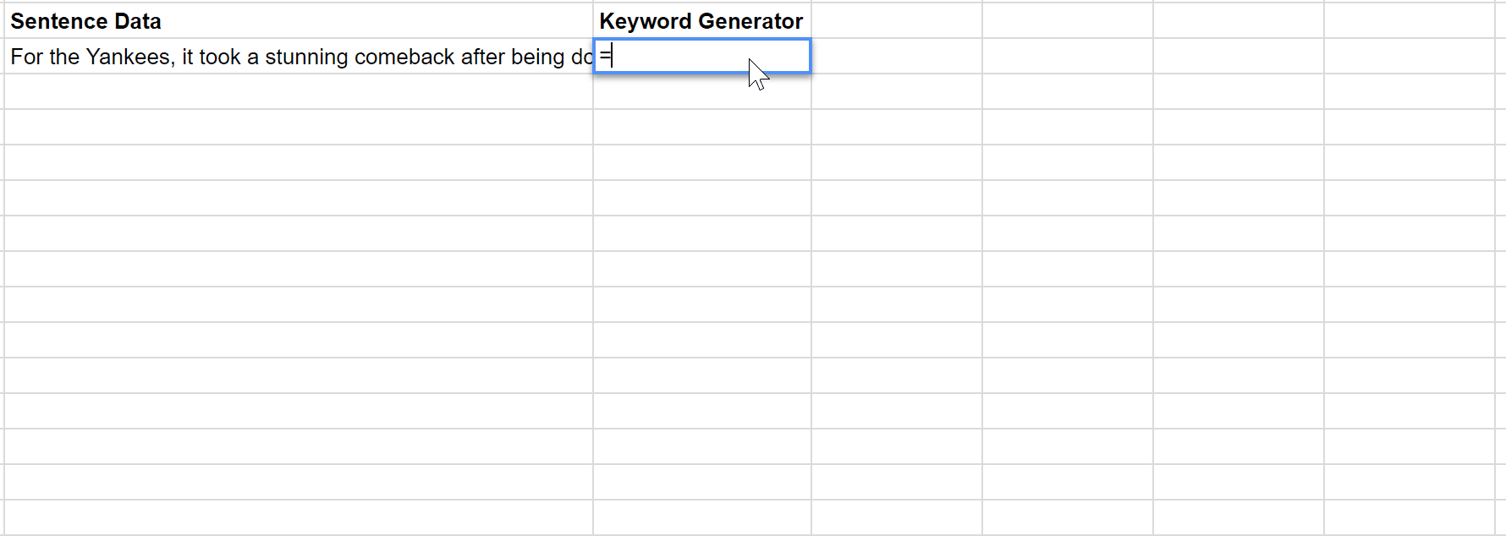Click the cell containing the Yankees sentence
The width and height of the screenshot is (1506, 536).
296,57
